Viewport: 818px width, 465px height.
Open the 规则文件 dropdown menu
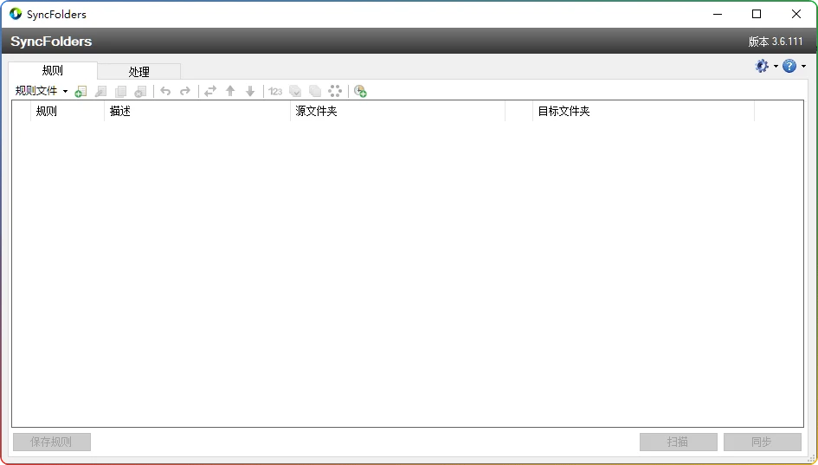(42, 91)
